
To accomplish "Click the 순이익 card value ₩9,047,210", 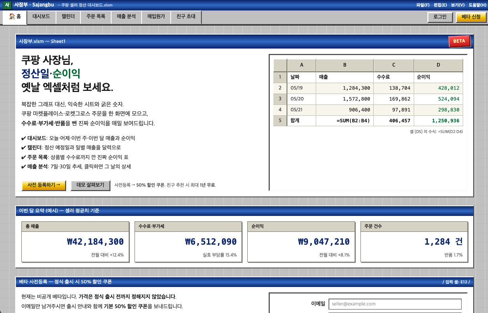I will pyautogui.click(x=324, y=242).
